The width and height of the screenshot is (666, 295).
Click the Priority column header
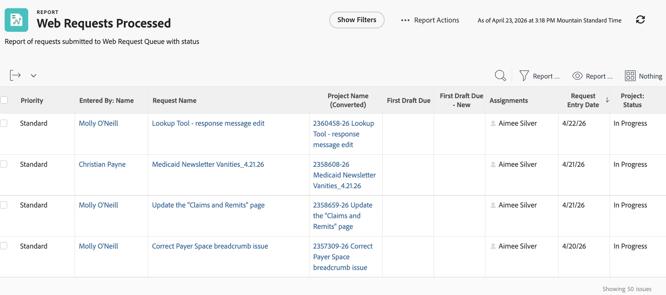click(x=32, y=100)
